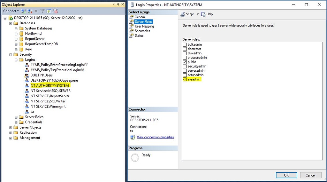Screen dimensions: 327x182
Task: Check the securityadmin role checkbox
Action: coord(185,66)
